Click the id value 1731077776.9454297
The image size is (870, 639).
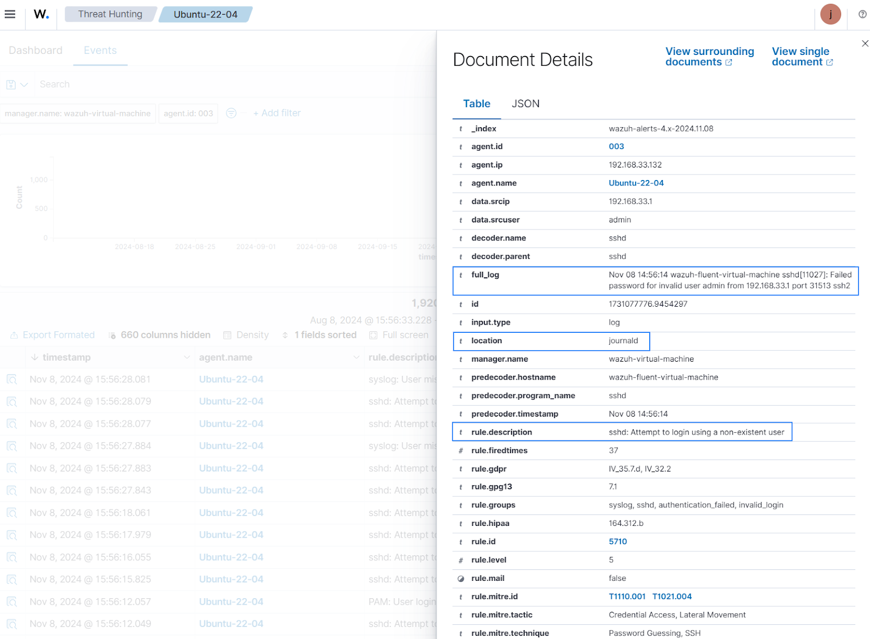(x=648, y=304)
